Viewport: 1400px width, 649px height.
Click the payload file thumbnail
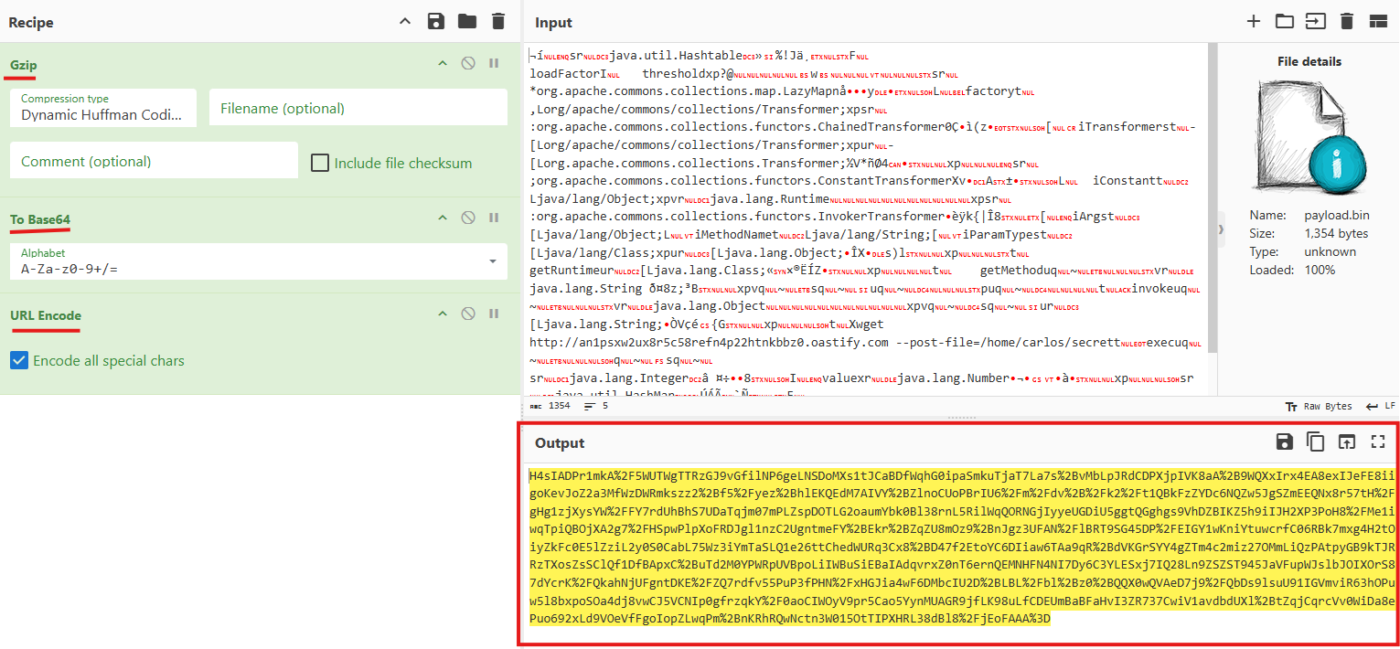click(1309, 137)
